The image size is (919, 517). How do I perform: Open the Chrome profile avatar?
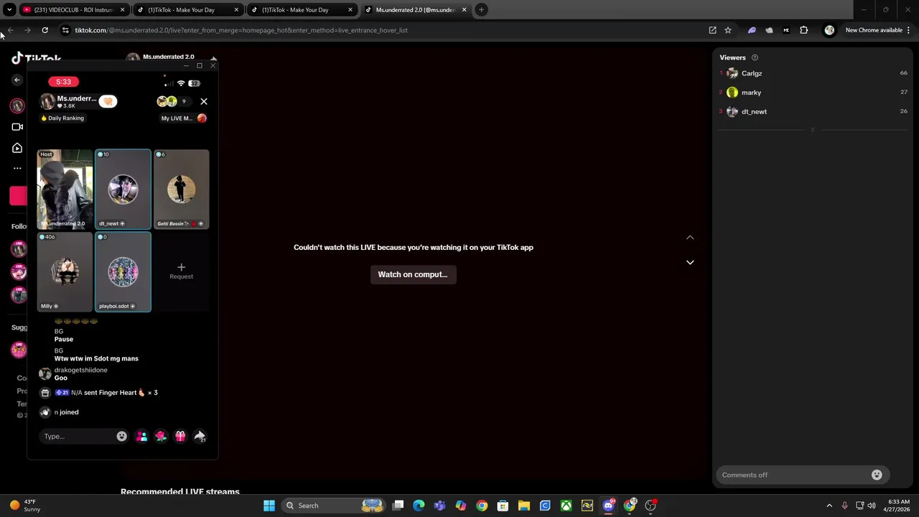coord(829,30)
